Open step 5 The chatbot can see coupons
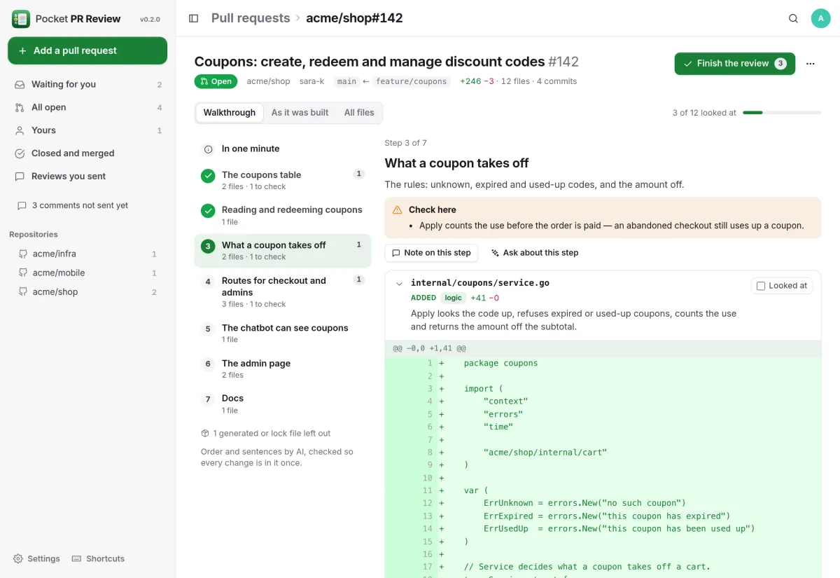The image size is (840, 578). [283, 333]
